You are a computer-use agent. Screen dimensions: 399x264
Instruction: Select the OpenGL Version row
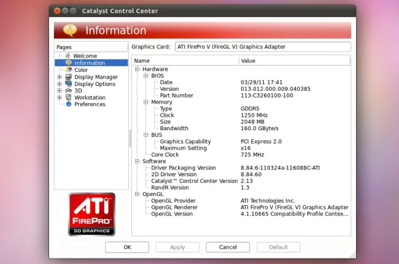(x=241, y=214)
